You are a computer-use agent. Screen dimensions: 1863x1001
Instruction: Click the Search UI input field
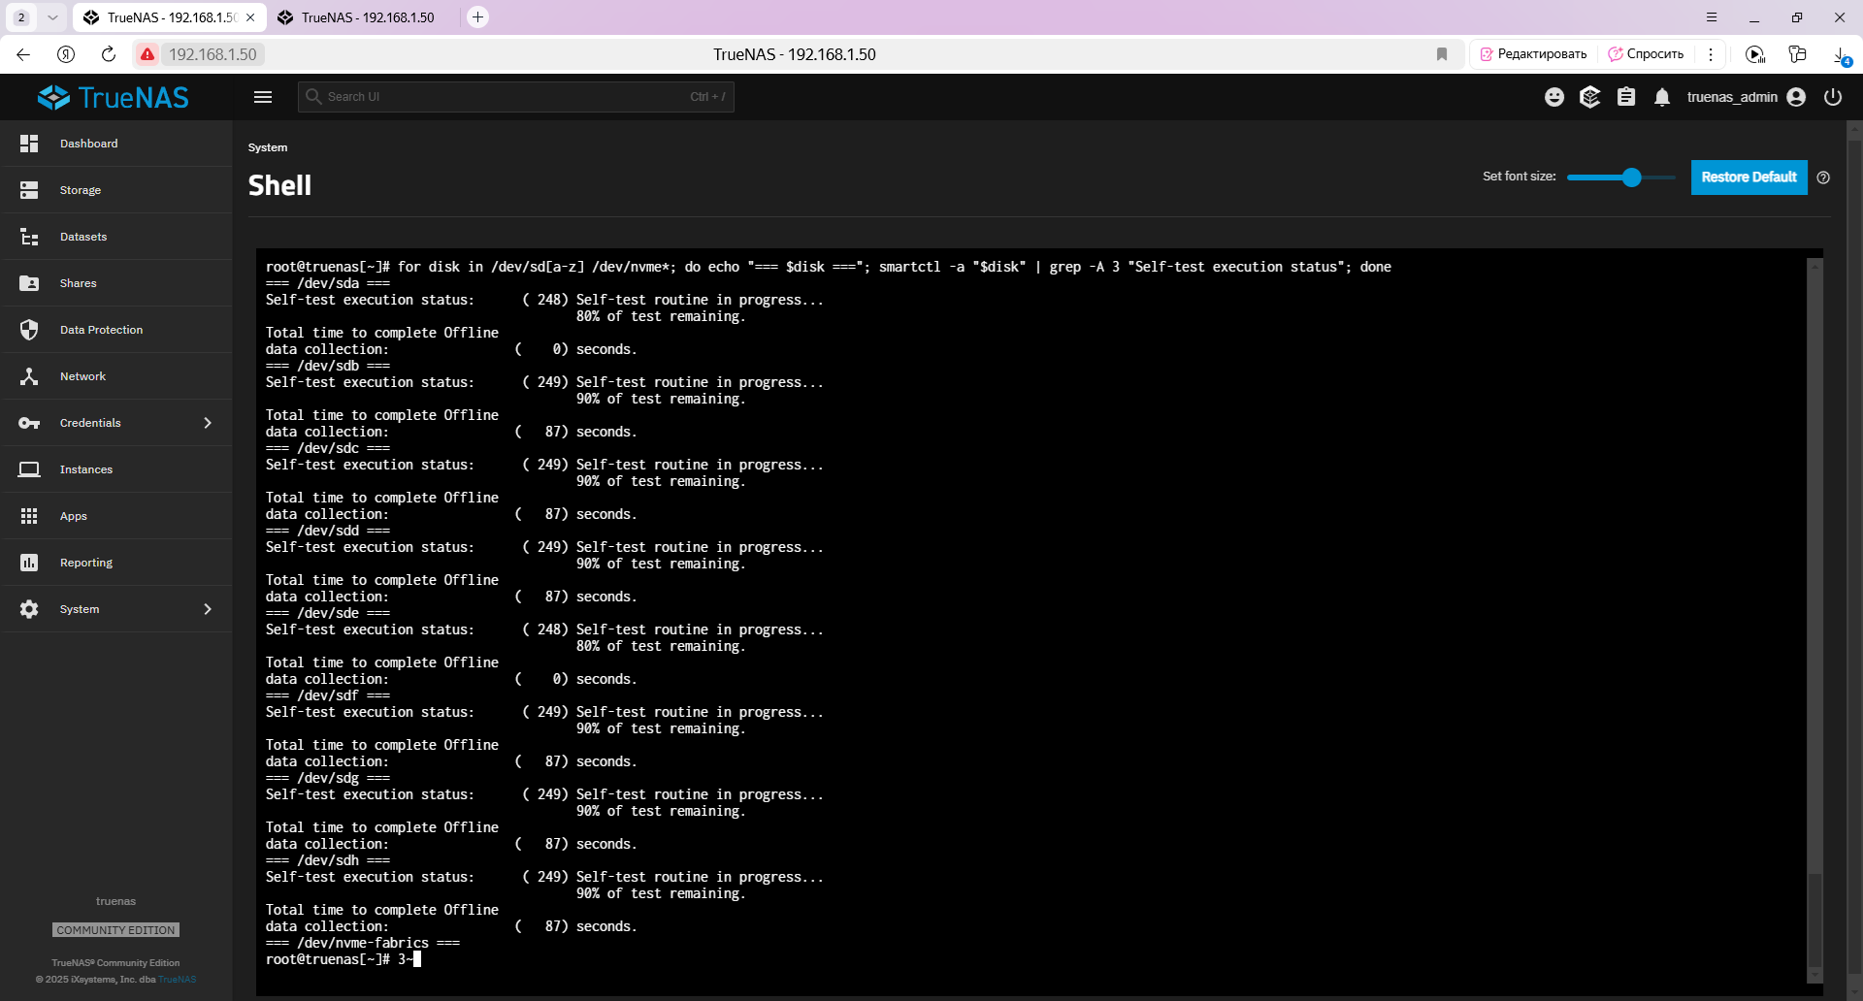(x=515, y=97)
